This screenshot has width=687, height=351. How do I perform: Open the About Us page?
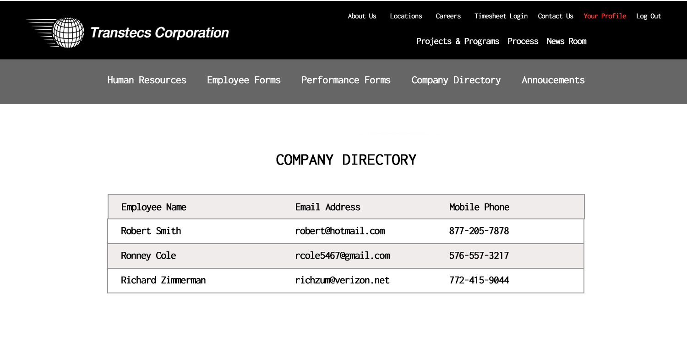(x=362, y=16)
